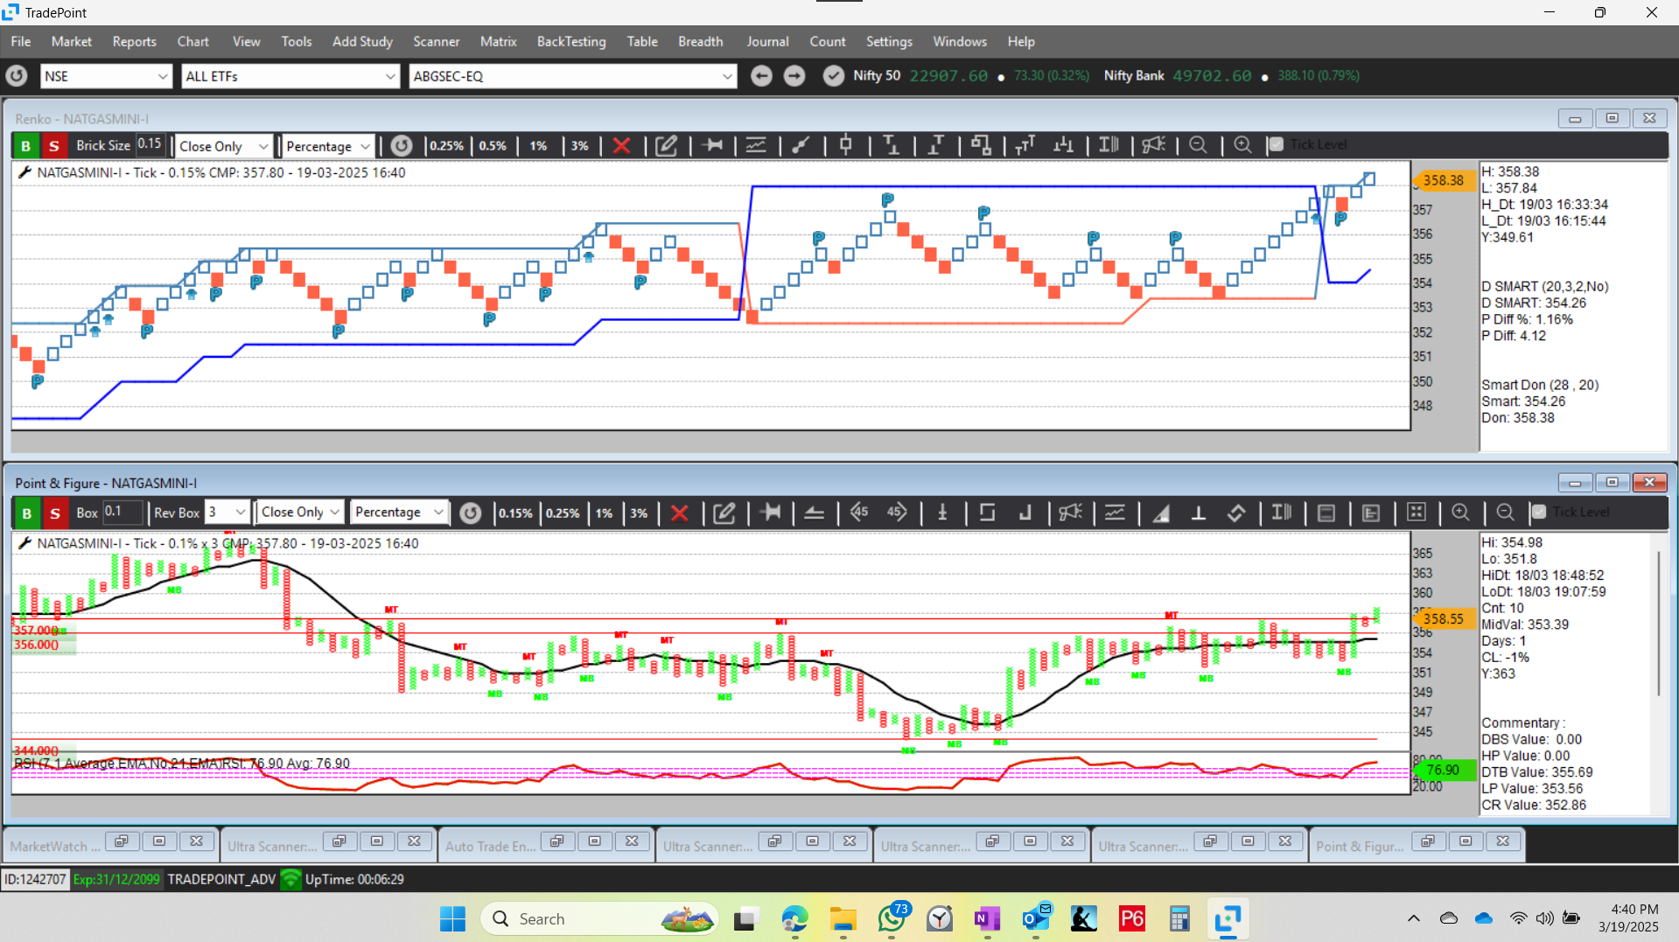Click the Brick Size input field
This screenshot has width=1679, height=942.
click(x=150, y=145)
